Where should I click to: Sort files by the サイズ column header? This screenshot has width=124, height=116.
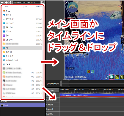pos(27,6)
